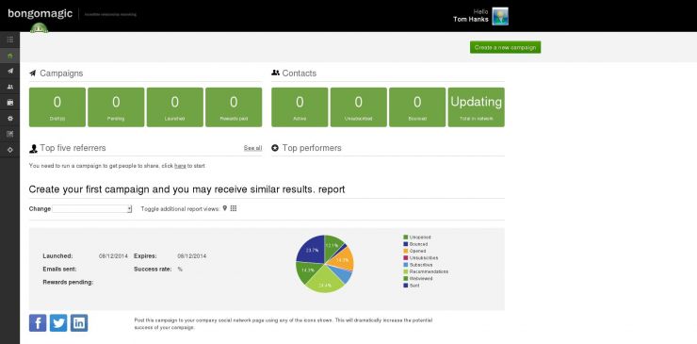This screenshot has height=344, width=697.
Task: Click the briefcase icon in the sidebar
Action: [x=9, y=103]
